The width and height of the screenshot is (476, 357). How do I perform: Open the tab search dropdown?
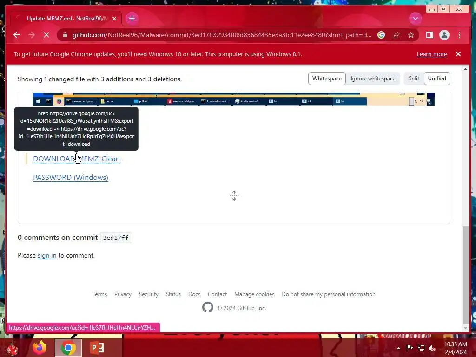(x=415, y=19)
